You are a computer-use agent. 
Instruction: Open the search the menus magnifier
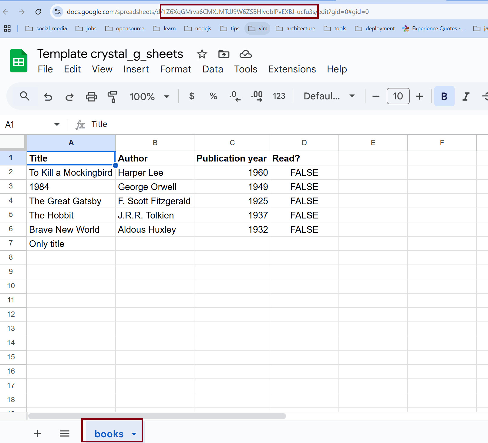pyautogui.click(x=25, y=96)
